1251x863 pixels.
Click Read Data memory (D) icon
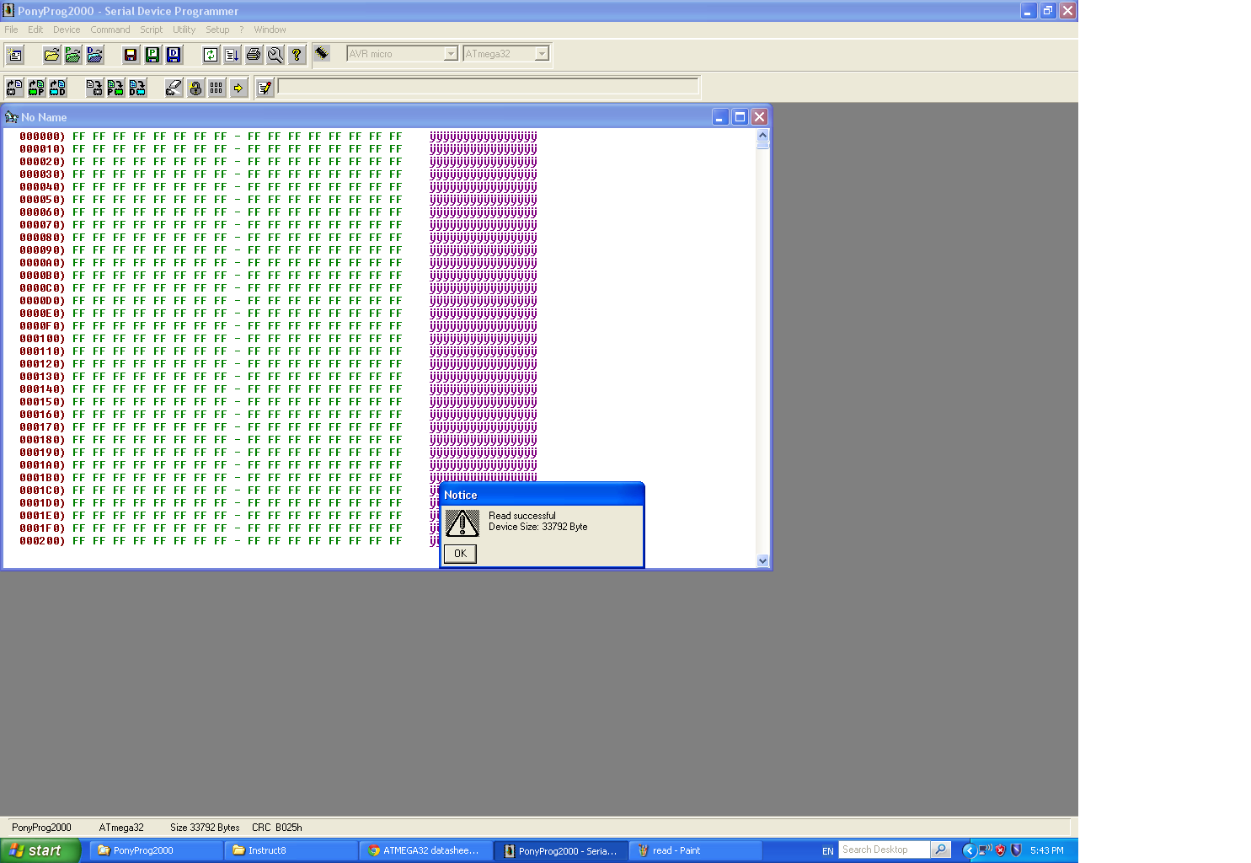pyautogui.click(x=57, y=88)
